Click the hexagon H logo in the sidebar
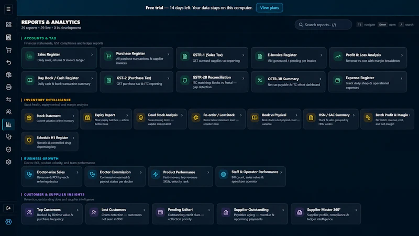419x236 pixels. pyautogui.click(x=8, y=221)
